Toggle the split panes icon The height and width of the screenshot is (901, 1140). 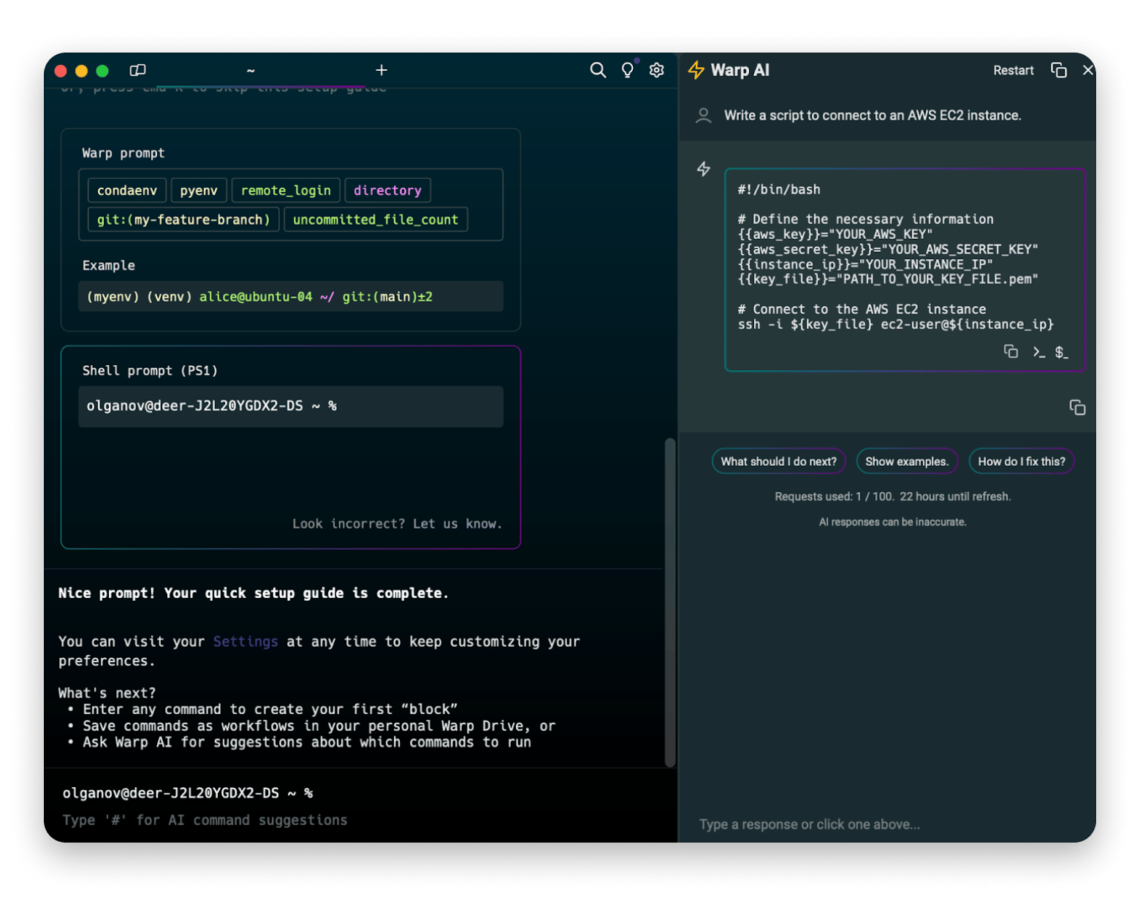(137, 70)
